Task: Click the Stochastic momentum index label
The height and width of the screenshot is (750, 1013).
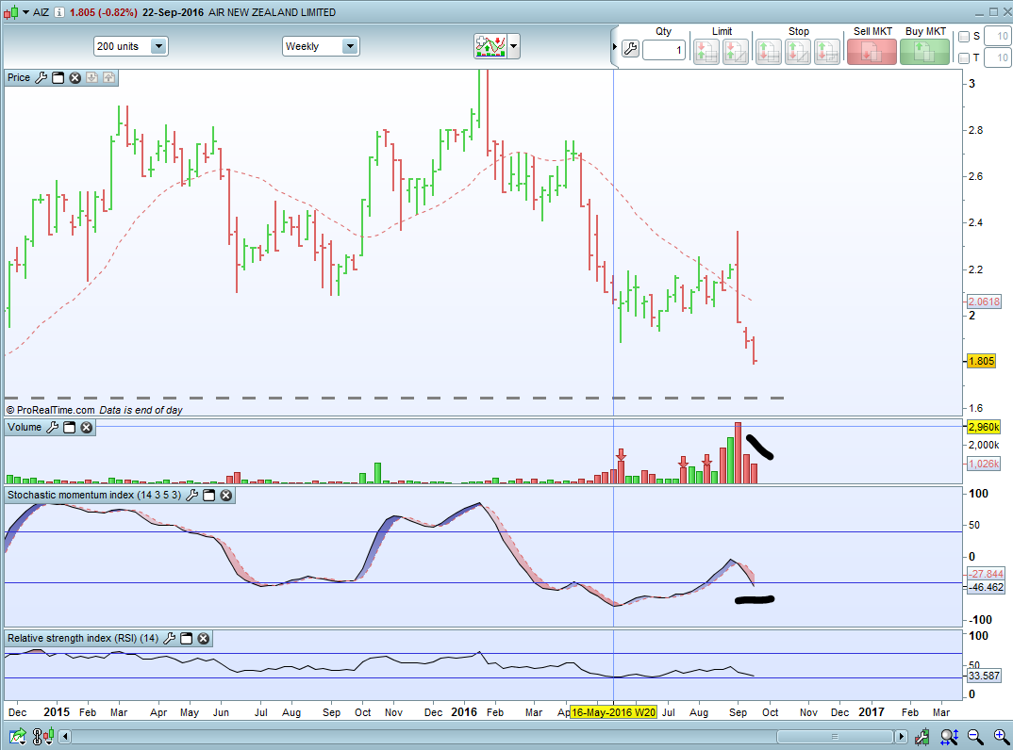Action: [x=94, y=495]
